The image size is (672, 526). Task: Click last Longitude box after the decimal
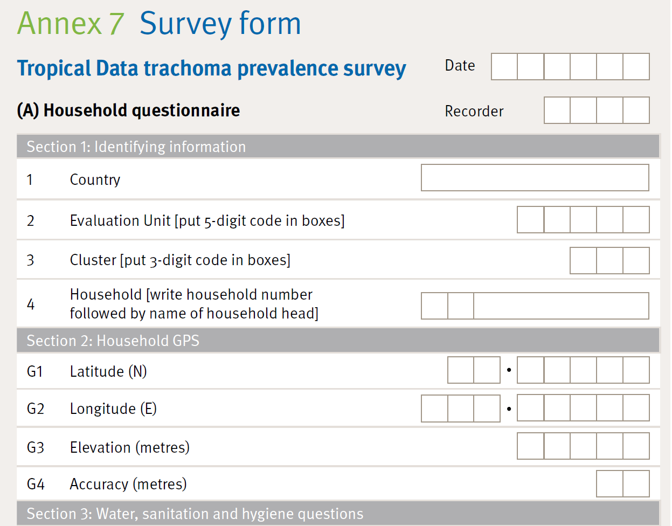[x=636, y=409]
